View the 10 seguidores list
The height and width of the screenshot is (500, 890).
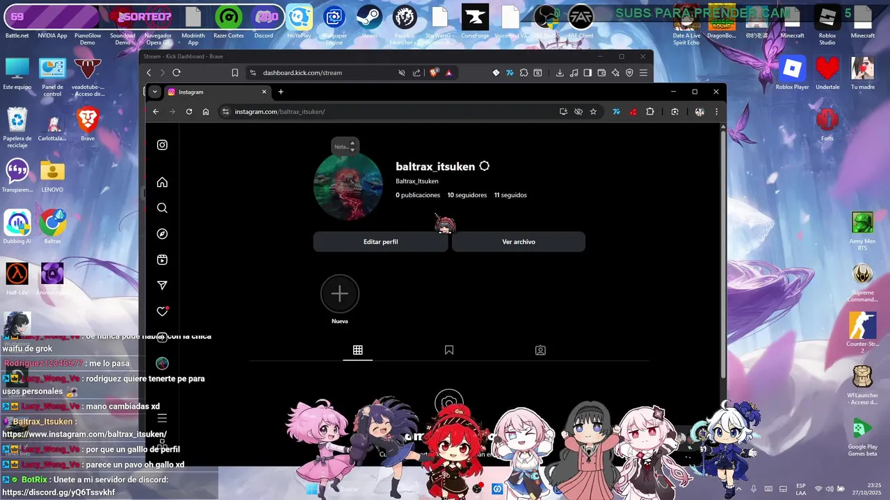tap(467, 195)
